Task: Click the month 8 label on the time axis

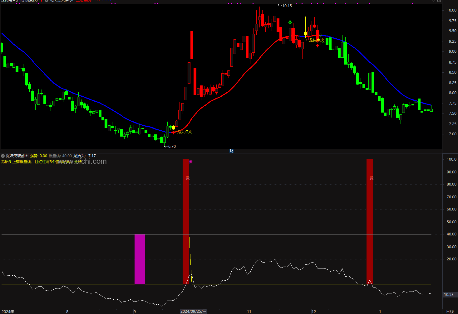Action: [x=67, y=312]
